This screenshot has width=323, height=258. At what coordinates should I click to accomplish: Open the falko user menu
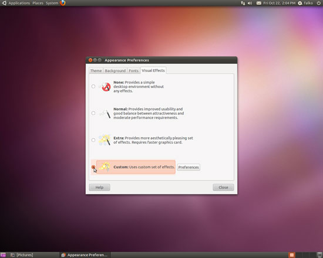click(x=306, y=3)
